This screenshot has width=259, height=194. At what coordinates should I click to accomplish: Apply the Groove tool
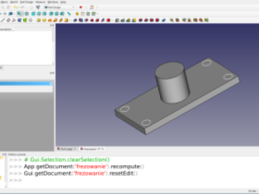[x=86, y=20]
